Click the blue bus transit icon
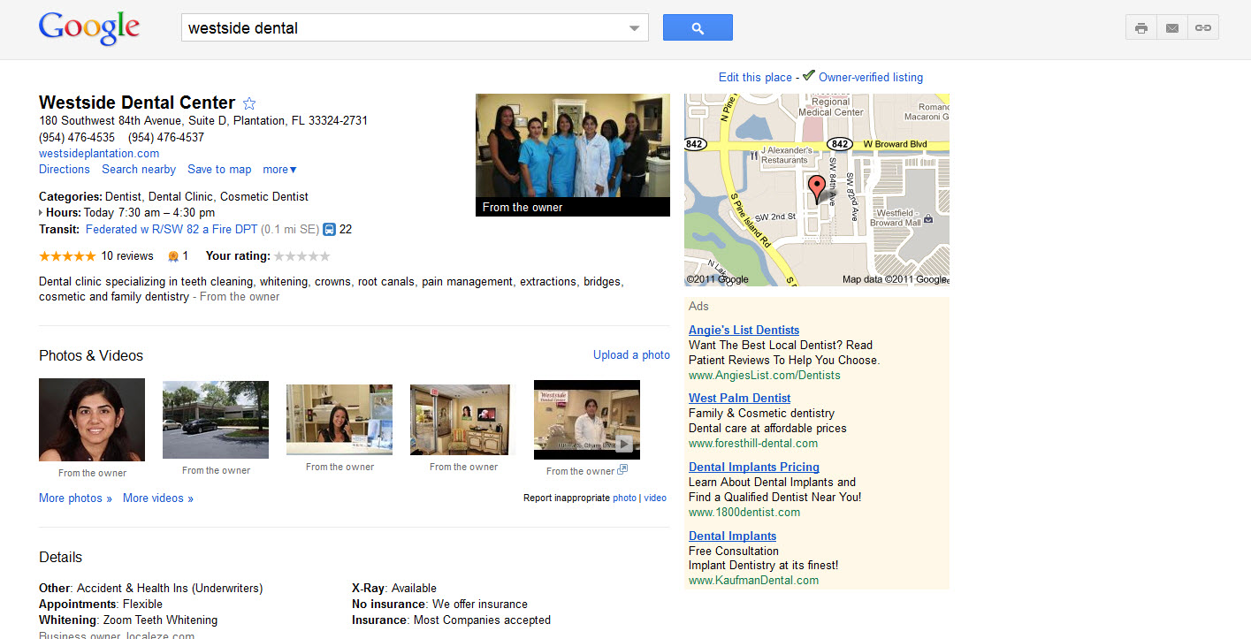The image size is (1251, 639). tap(328, 230)
